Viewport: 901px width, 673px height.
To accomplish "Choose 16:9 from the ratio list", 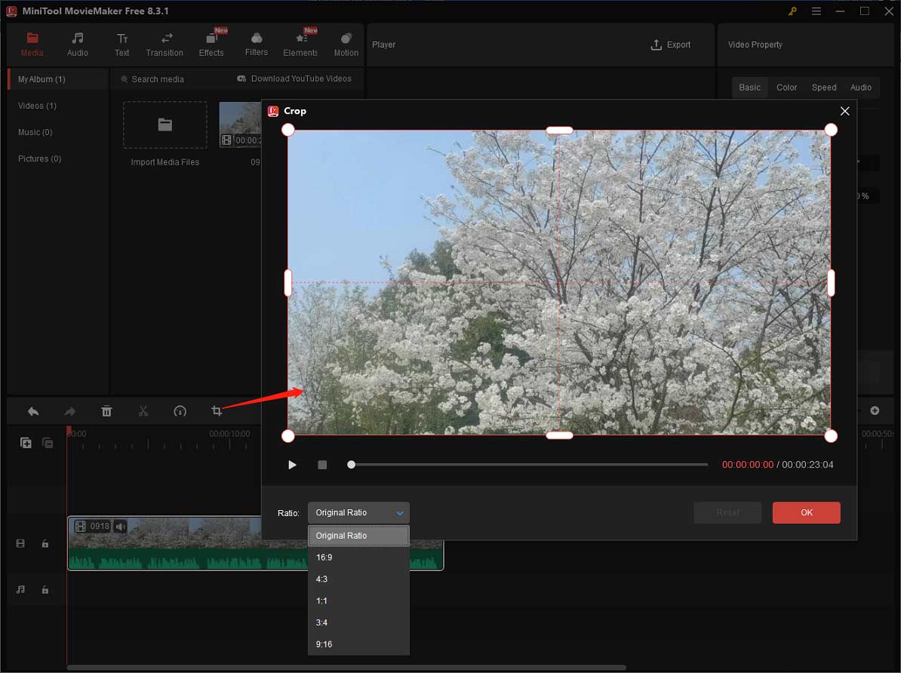I will coord(324,558).
